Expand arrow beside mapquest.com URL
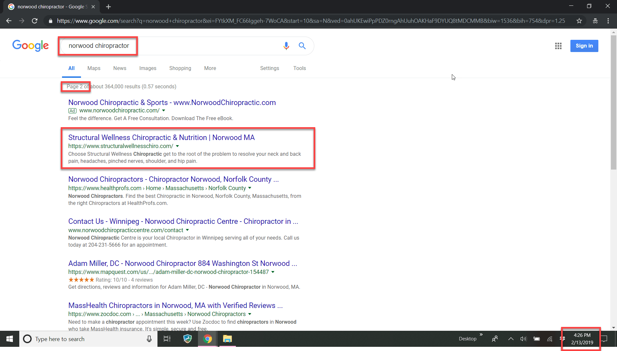This screenshot has width=617, height=351. tap(273, 272)
